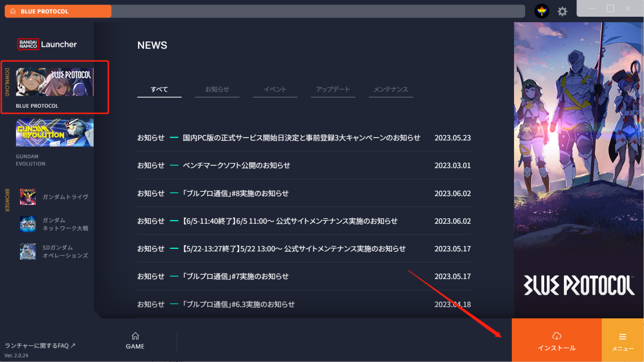Open the settings gear icon
This screenshot has height=362, width=644.
pos(562,11)
